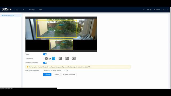Click the yellow region top-left corner handle
Image resolution: width=171 pixels, height=96 pixels.
point(37,20)
